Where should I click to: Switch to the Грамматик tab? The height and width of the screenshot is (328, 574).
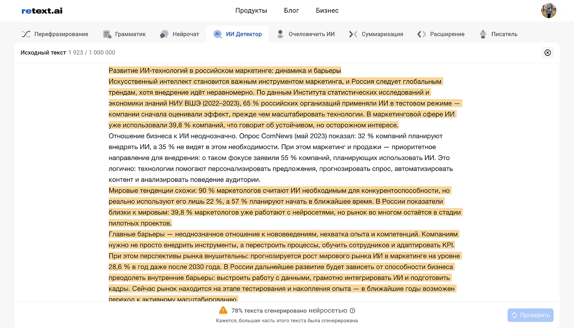(124, 34)
